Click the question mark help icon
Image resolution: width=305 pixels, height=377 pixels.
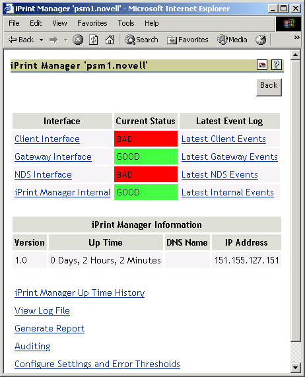tap(277, 65)
